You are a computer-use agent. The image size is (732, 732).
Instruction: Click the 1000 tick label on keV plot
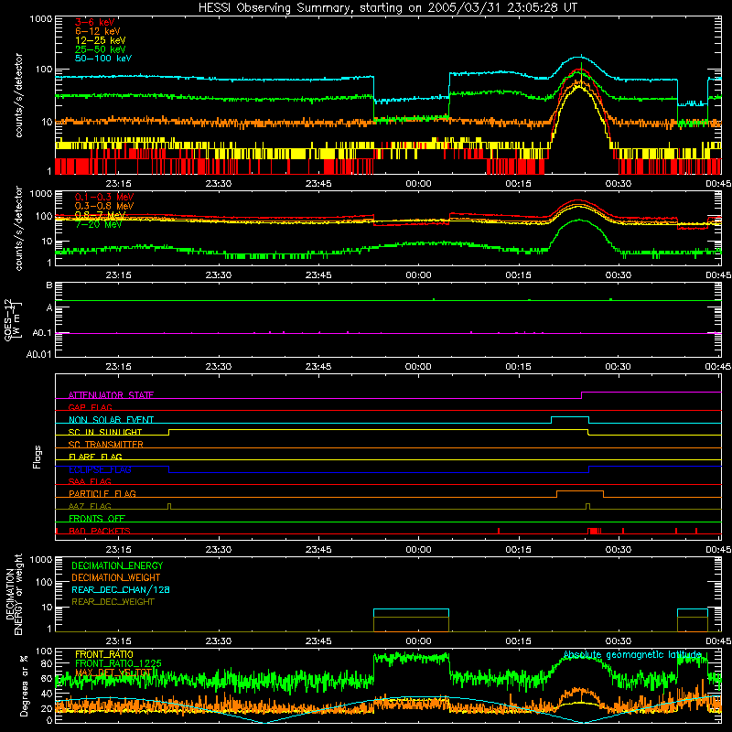(41, 19)
